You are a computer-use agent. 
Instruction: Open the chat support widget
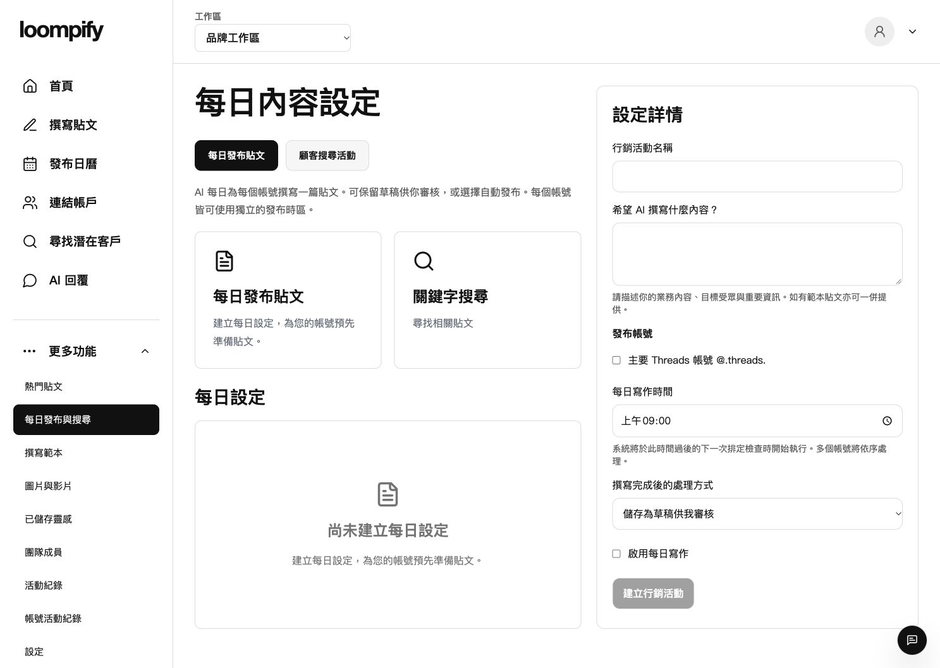(912, 640)
